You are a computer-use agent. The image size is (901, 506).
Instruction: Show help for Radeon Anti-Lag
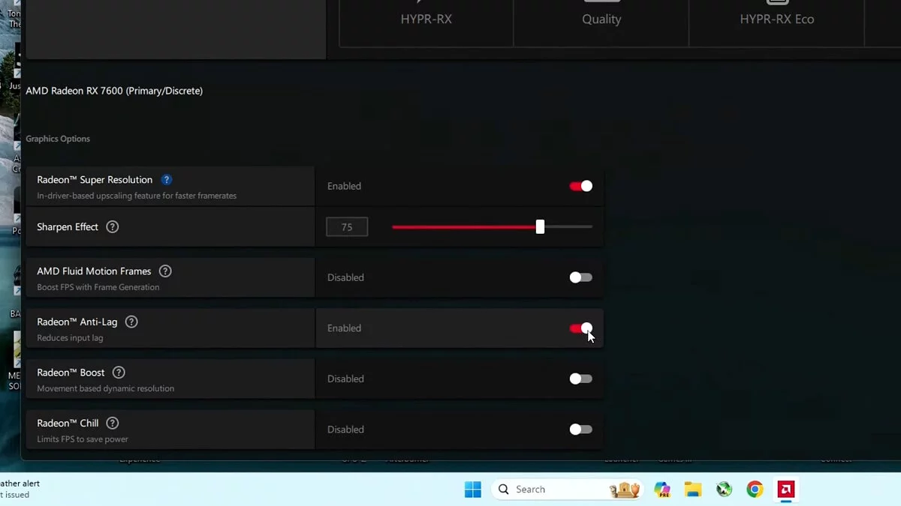[x=131, y=322]
